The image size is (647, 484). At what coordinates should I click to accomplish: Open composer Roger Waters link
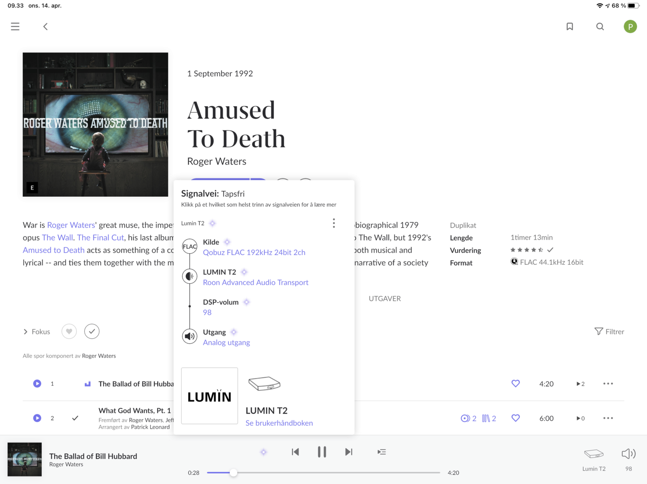click(99, 356)
